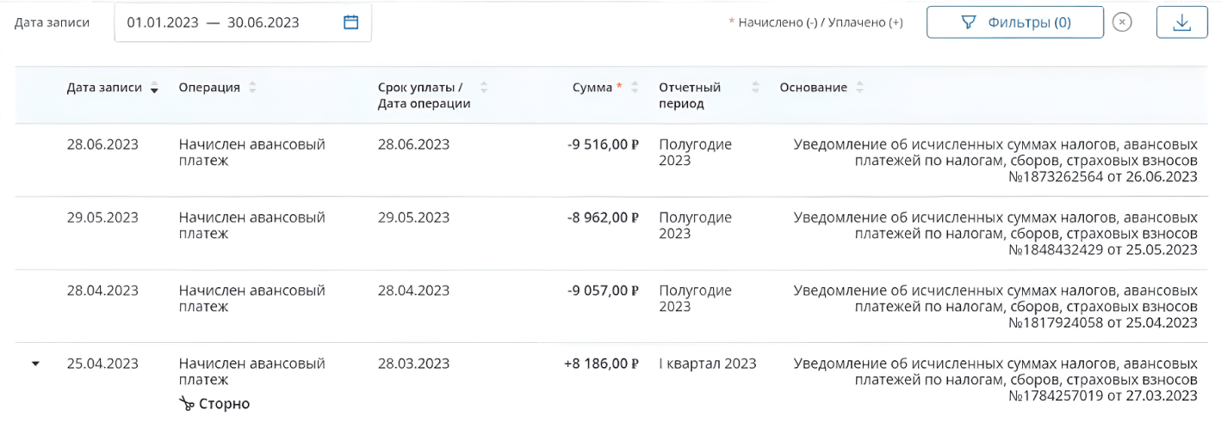
Task: Click the download icon button
Action: (1182, 22)
